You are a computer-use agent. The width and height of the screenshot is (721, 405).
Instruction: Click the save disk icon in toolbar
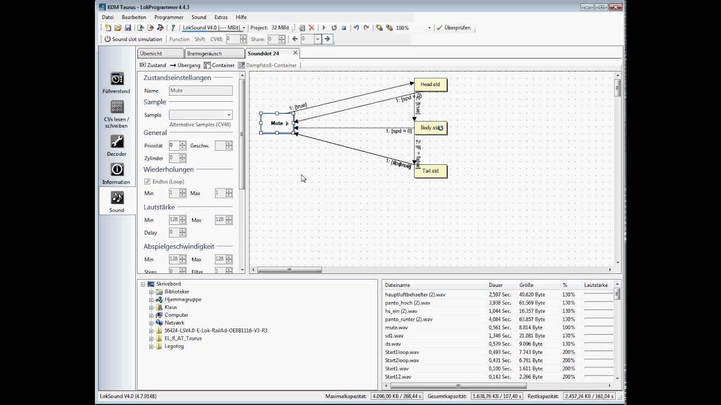[128, 28]
